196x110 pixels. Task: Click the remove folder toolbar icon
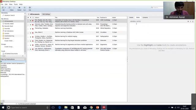coord(14,8)
